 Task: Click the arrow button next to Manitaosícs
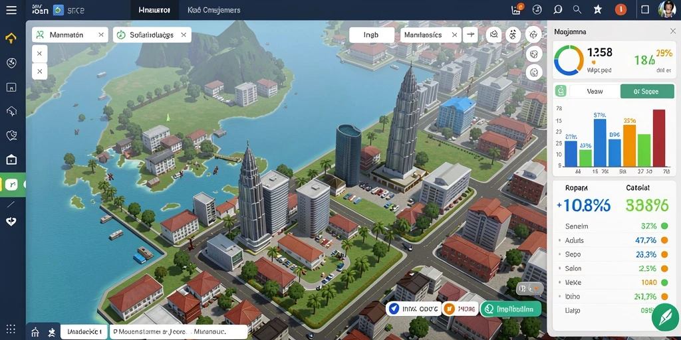(470, 35)
